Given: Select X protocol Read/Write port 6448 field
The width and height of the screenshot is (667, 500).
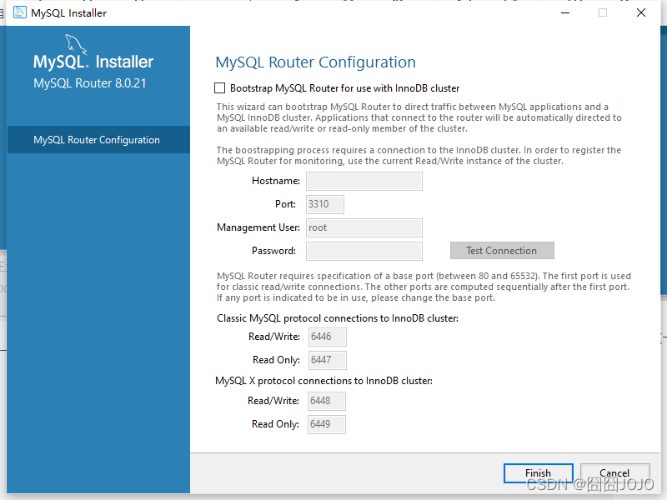Looking at the screenshot, I should pos(327,401).
